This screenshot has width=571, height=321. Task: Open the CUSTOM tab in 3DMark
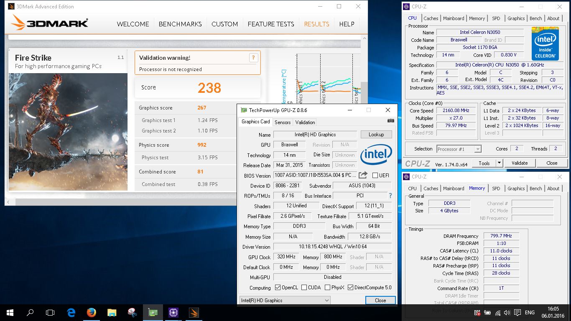(x=224, y=24)
